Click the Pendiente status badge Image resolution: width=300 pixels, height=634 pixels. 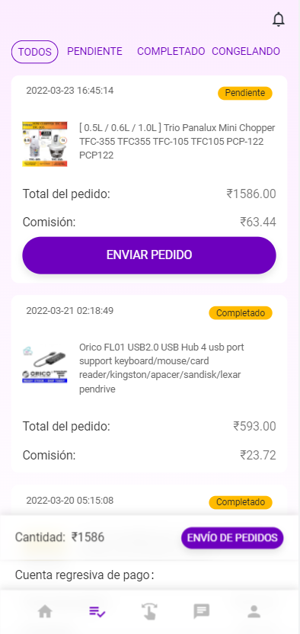(x=245, y=93)
